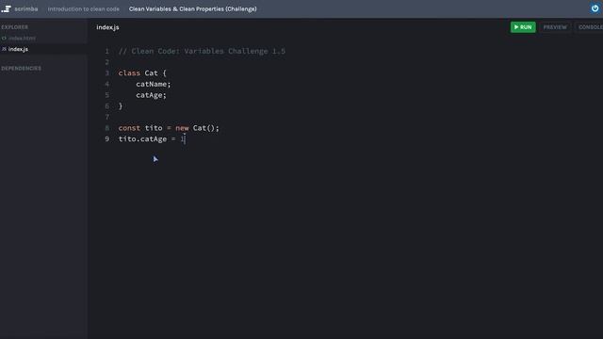
Task: Place cursor on 'class Cat {' line
Action: (142, 73)
